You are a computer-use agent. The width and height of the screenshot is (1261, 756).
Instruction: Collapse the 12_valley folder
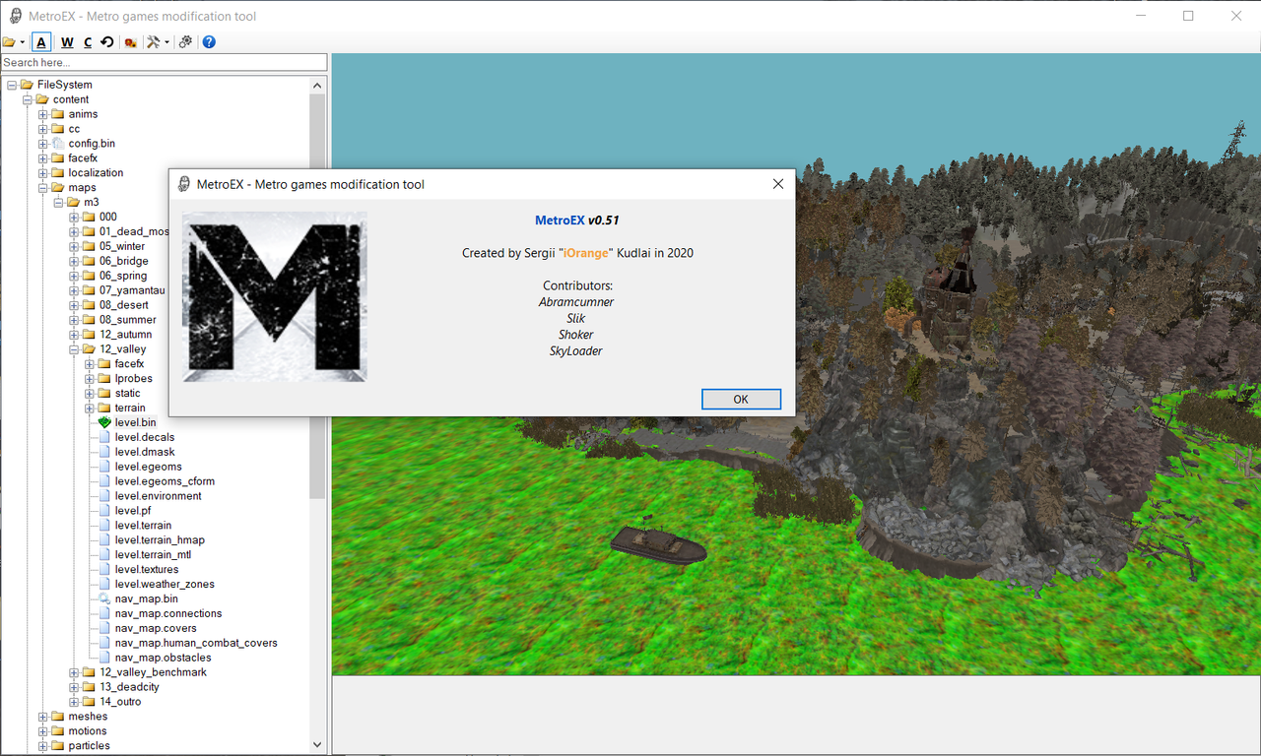pos(74,349)
